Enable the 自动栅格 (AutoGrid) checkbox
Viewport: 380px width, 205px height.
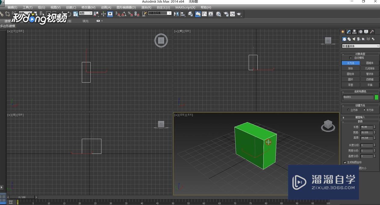pyautogui.click(x=350, y=57)
